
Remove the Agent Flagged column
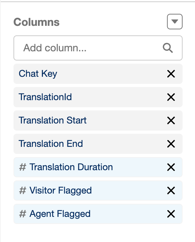click(171, 214)
